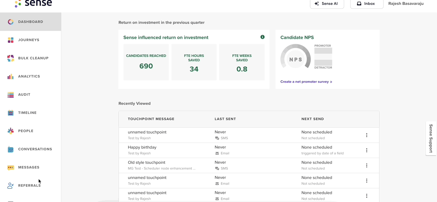Image resolution: width=437 pixels, height=202 pixels.
Task: Click SMS under Old style touchpoint's Last Sent
Action: pos(222,169)
